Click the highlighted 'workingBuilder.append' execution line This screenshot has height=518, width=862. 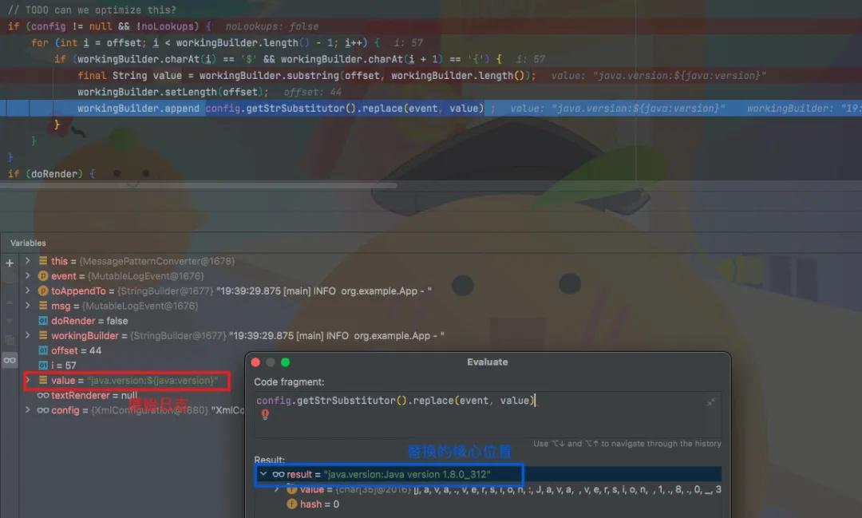click(431, 109)
